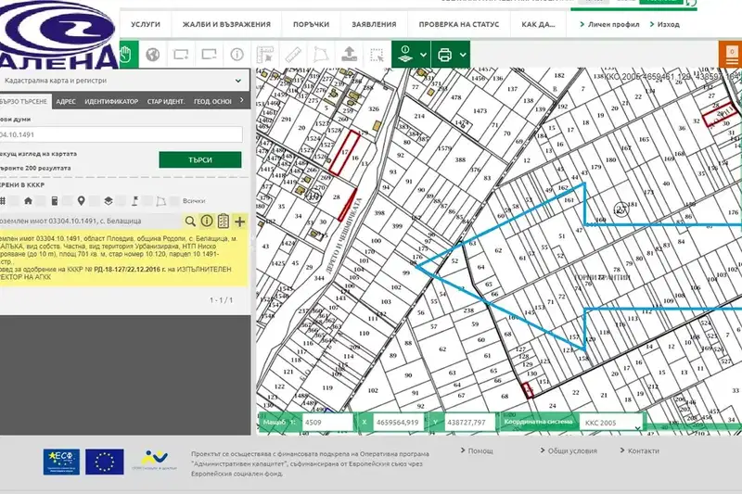Click the green layer info icon
The height and width of the screenshot is (494, 742).
click(x=405, y=55)
